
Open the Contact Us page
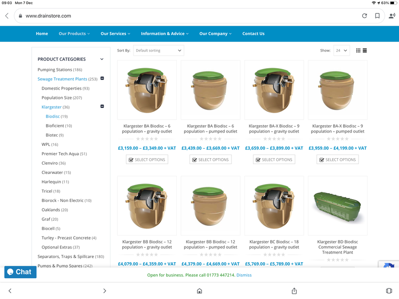[x=253, y=34]
